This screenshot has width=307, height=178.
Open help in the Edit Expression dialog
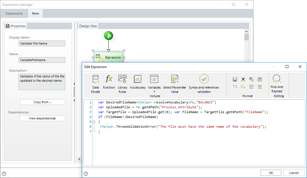point(86,173)
